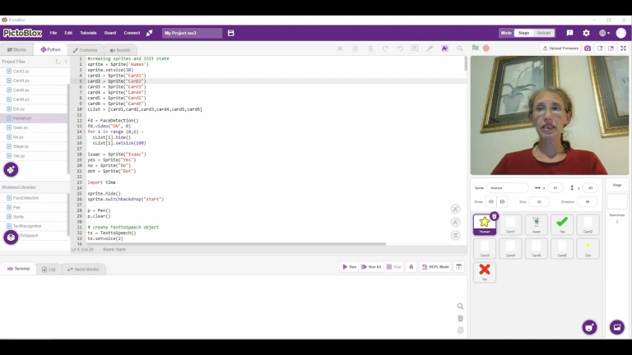This screenshot has height=355, width=632.
Task: Click the editor horizontal scrollbar
Action: click(236, 244)
